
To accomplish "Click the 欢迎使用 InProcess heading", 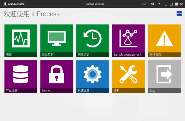I will [x=32, y=14].
